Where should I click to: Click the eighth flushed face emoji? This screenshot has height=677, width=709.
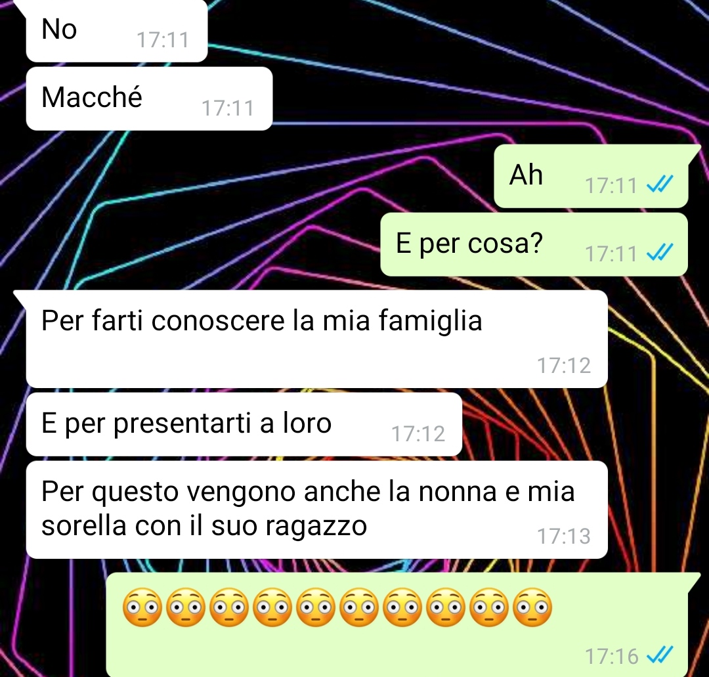(446, 607)
